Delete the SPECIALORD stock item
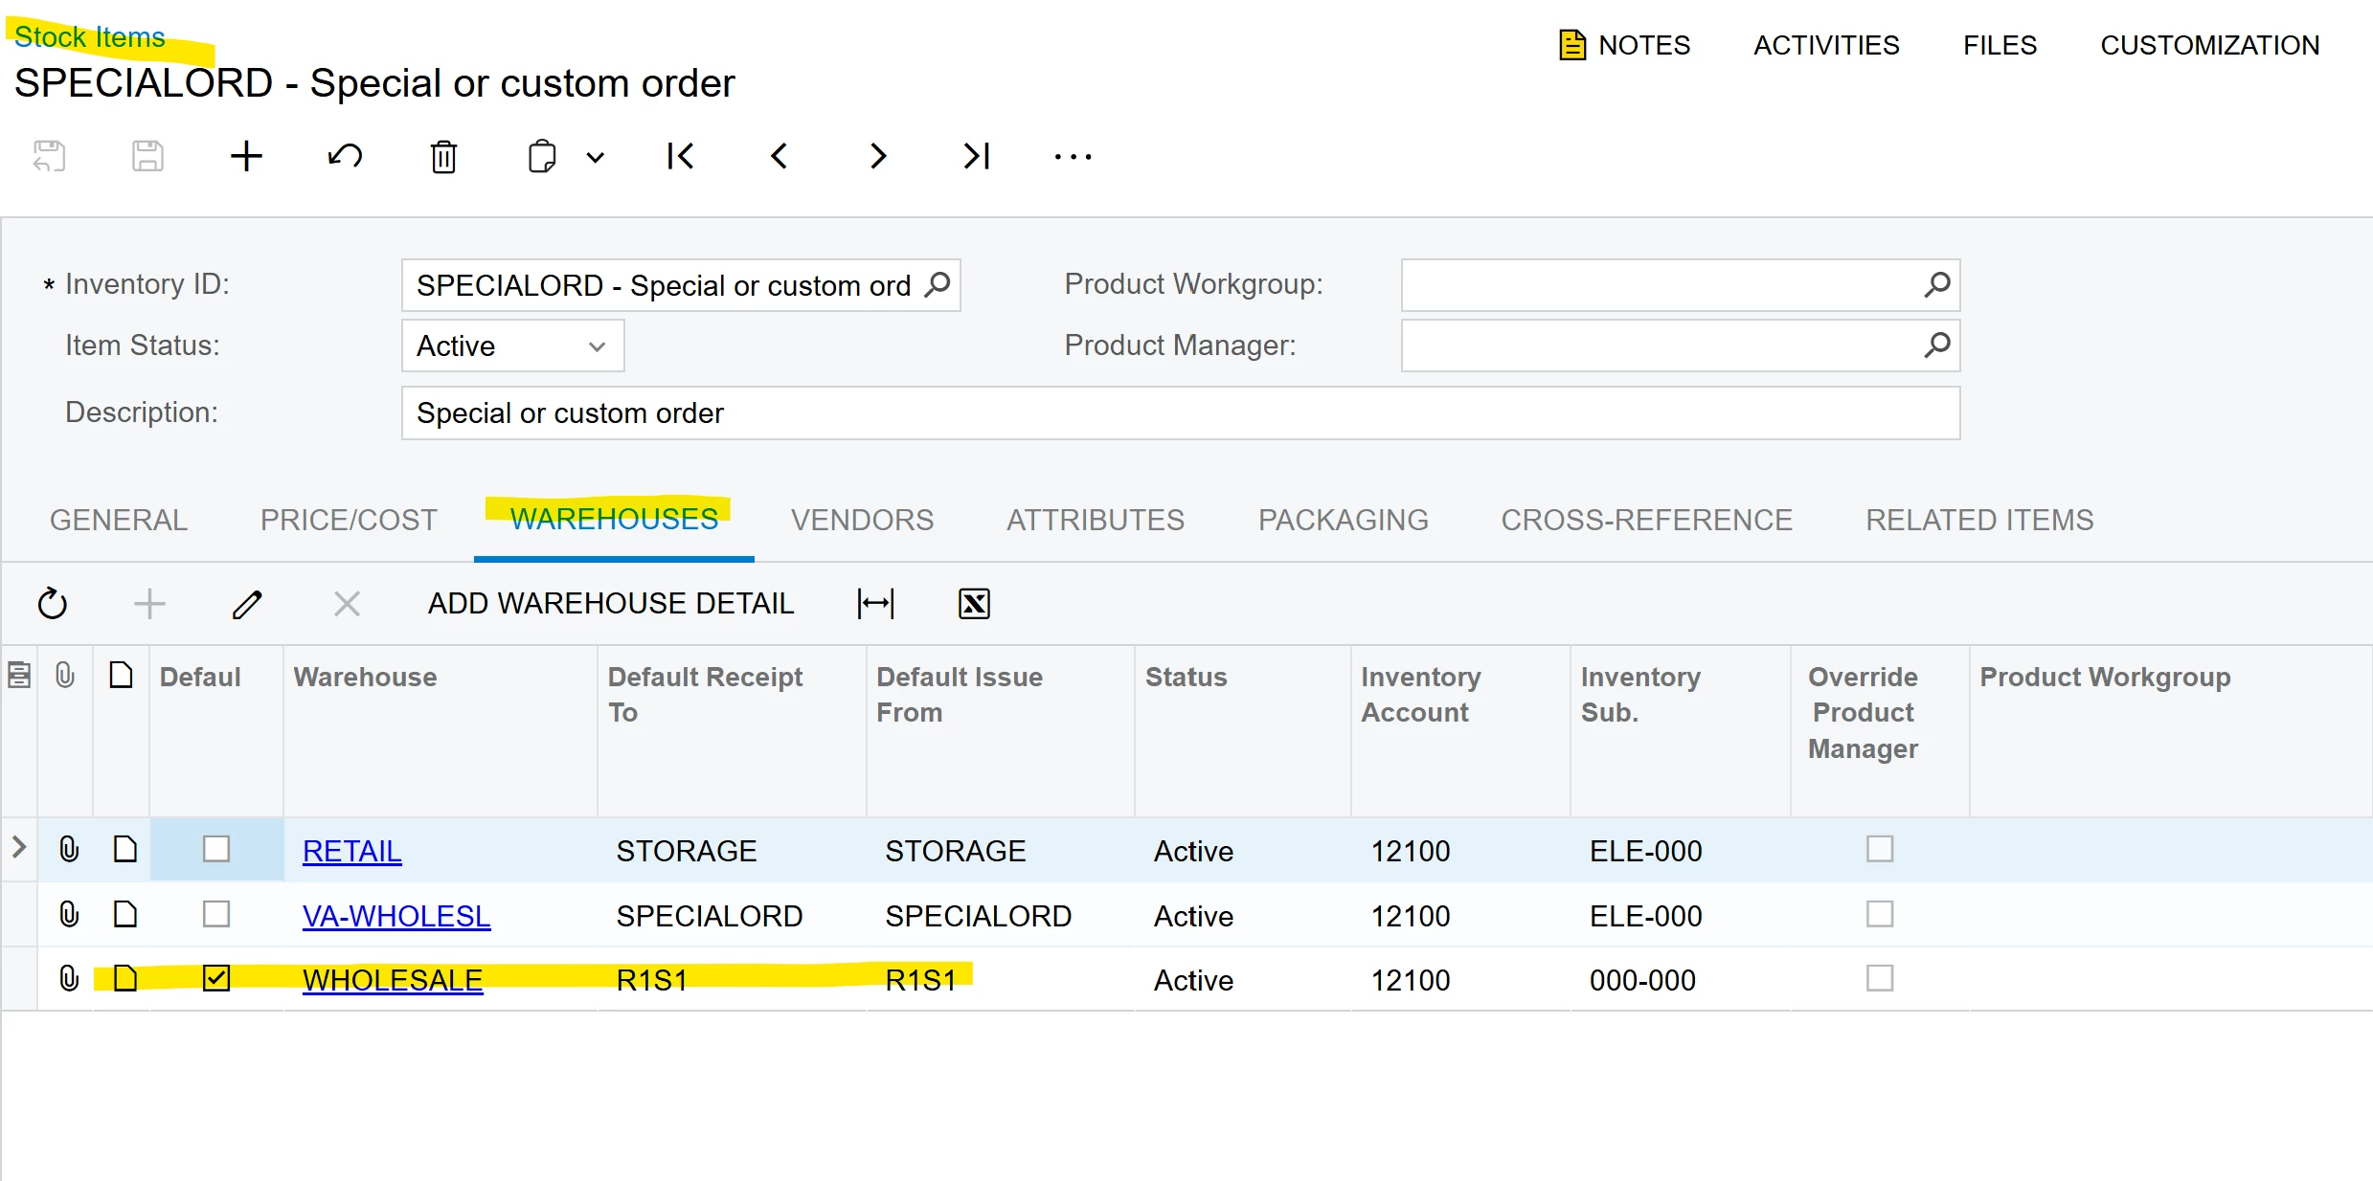This screenshot has width=2373, height=1181. (x=443, y=156)
